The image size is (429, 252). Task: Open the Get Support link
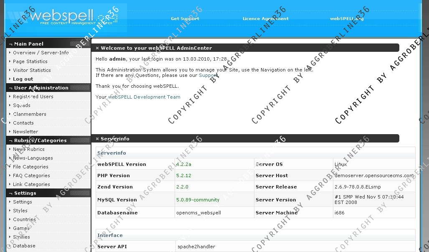185,19
